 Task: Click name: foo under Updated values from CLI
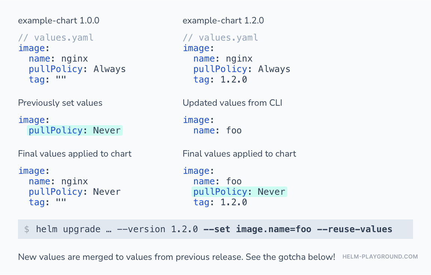tap(217, 130)
